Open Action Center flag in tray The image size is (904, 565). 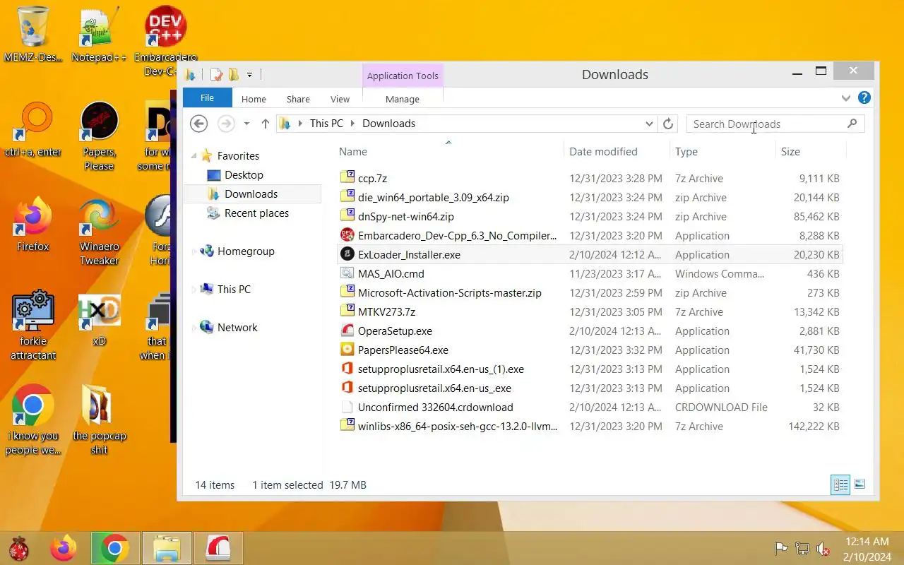pyautogui.click(x=781, y=548)
